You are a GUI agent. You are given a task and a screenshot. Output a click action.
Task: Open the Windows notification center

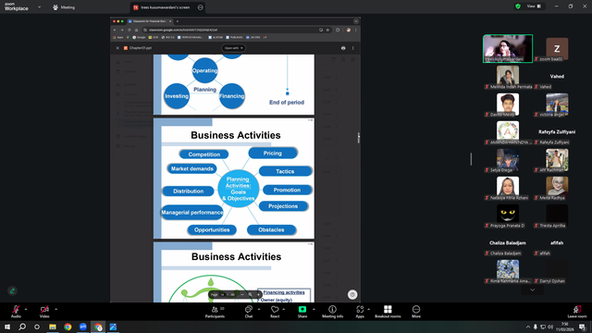coord(582,327)
